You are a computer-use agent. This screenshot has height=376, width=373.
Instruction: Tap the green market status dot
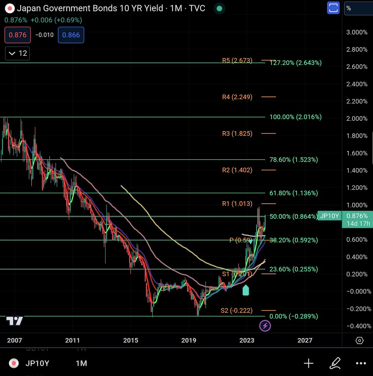click(x=219, y=9)
